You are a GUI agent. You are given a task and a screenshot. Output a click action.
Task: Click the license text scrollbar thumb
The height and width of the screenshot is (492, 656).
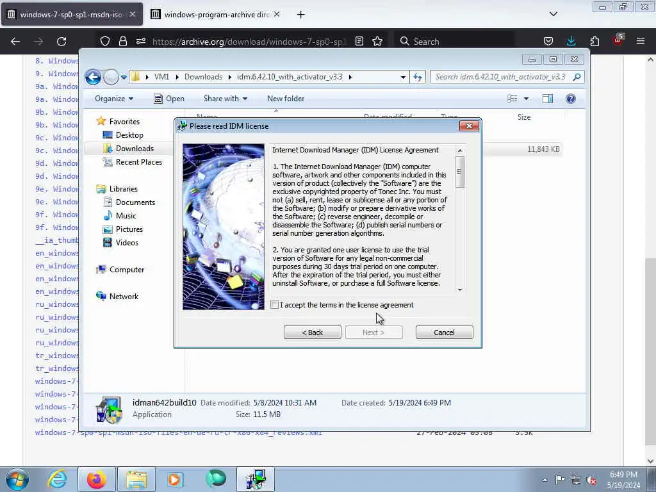(x=460, y=172)
